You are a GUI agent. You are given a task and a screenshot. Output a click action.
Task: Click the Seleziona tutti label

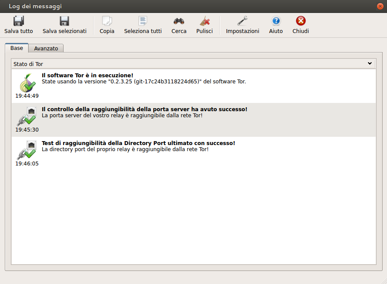coord(143,31)
